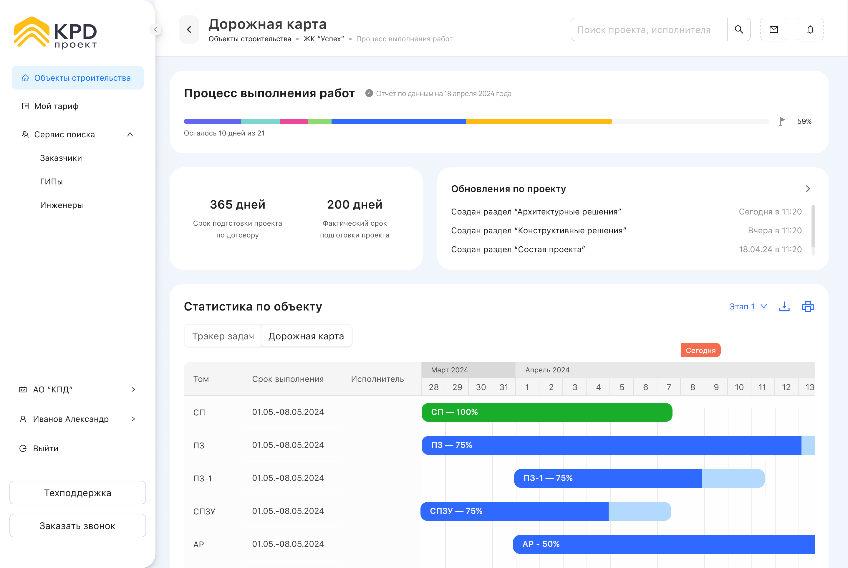Screen dimensions: 848x568
Task: Click the СП — 100% Gantt bar
Action: click(x=547, y=412)
